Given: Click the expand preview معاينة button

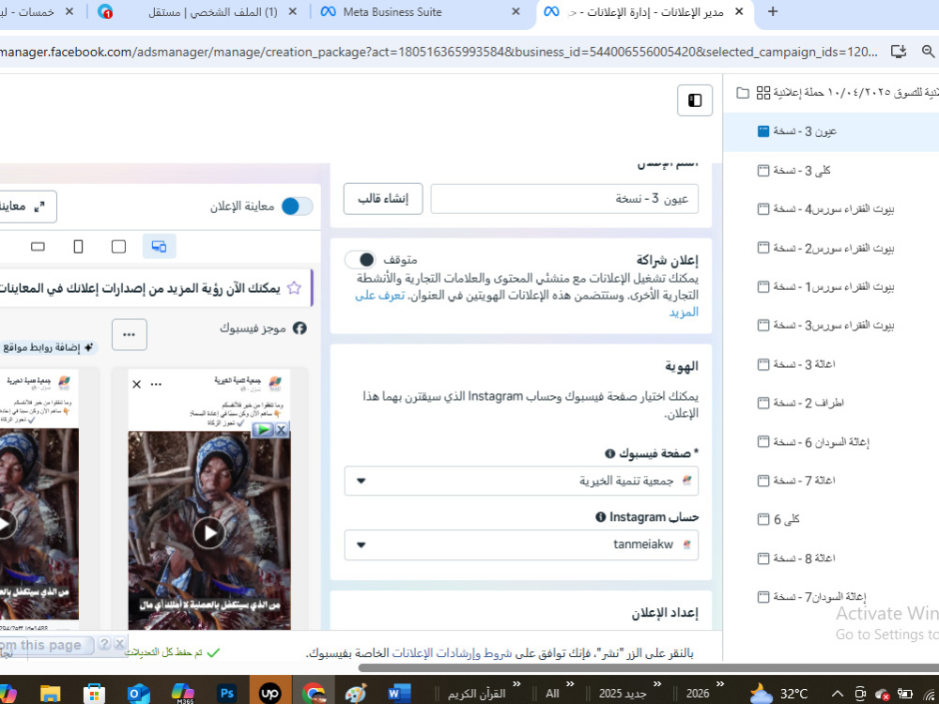Looking at the screenshot, I should click(27, 207).
